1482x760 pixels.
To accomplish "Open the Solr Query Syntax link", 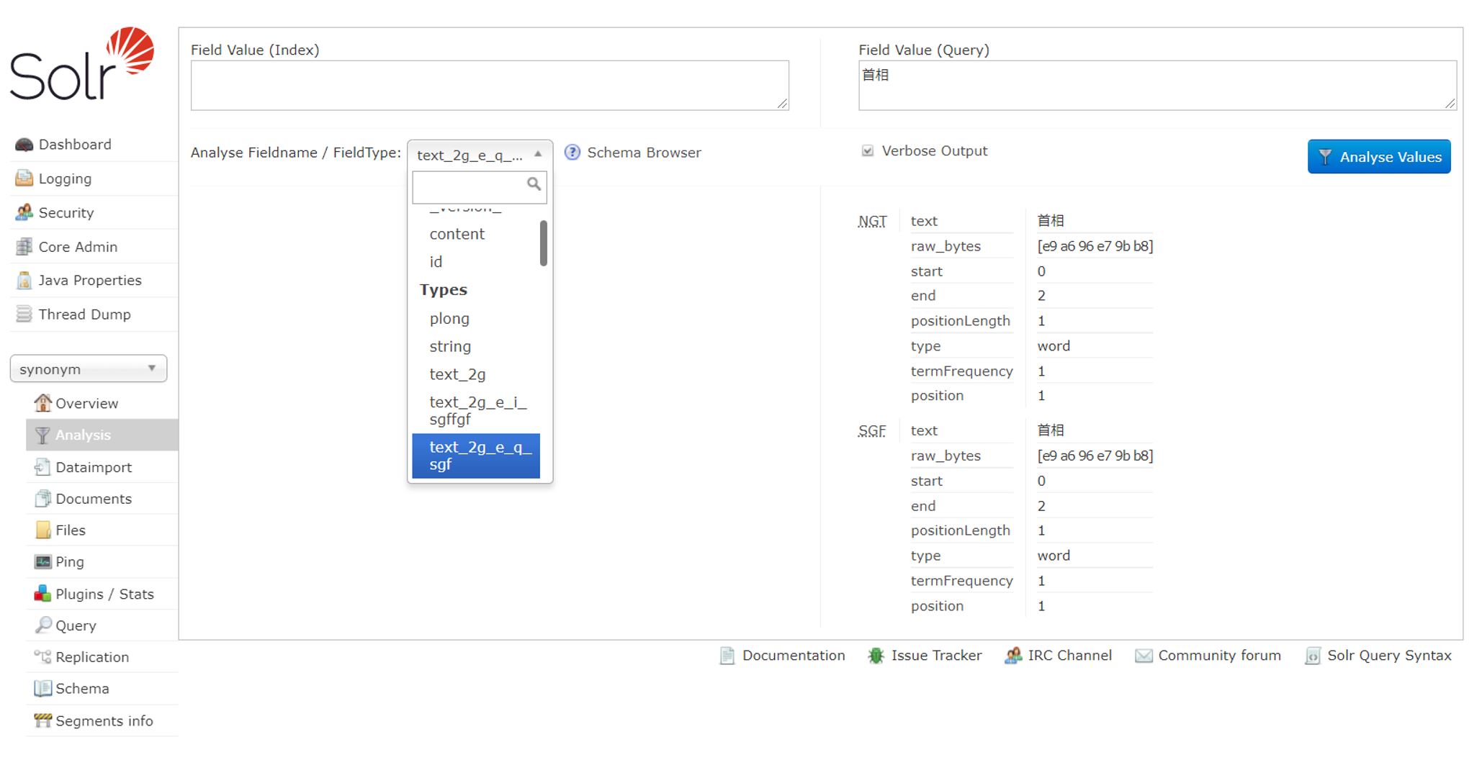I will coord(1389,656).
